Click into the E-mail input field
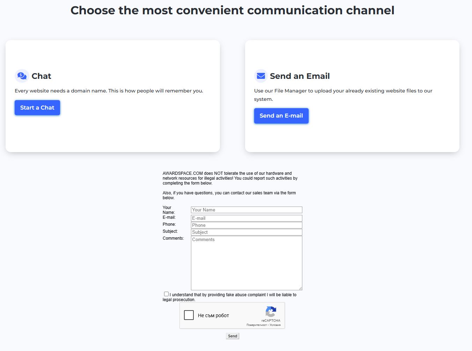Viewport: 472px width, 351px height. [x=246, y=218]
